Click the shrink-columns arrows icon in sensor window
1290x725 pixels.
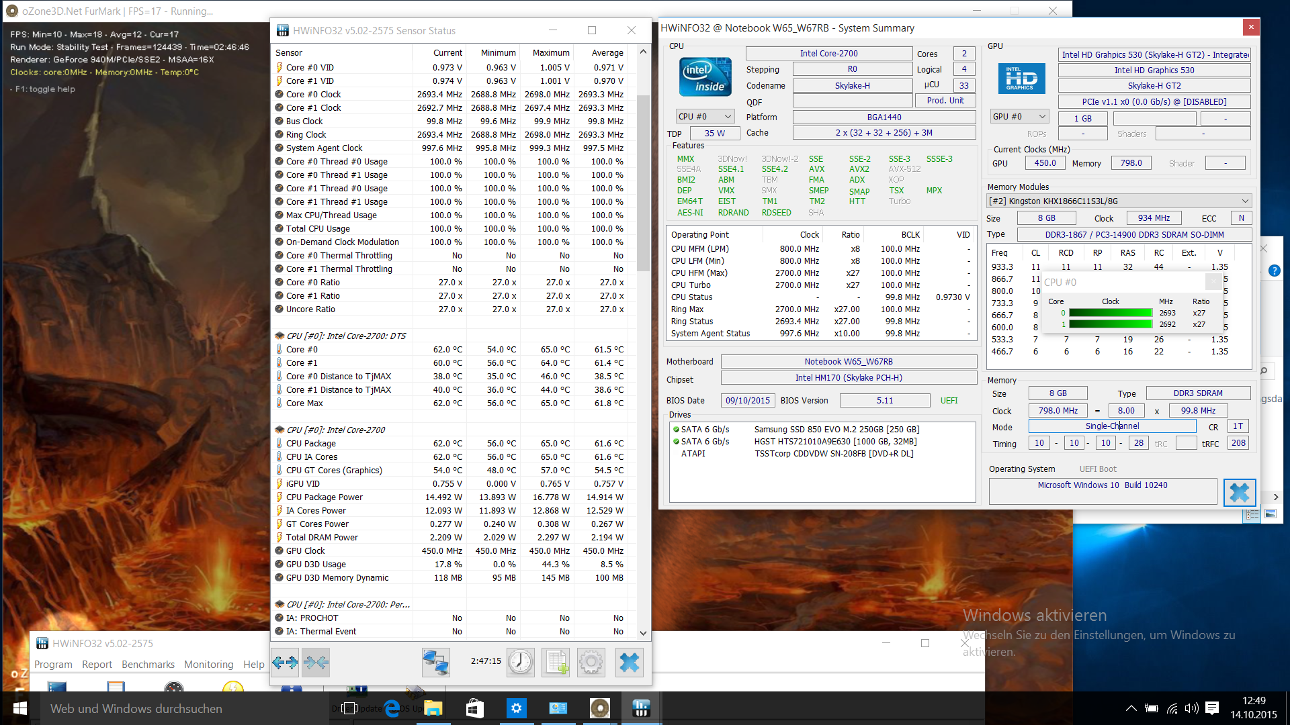(316, 663)
